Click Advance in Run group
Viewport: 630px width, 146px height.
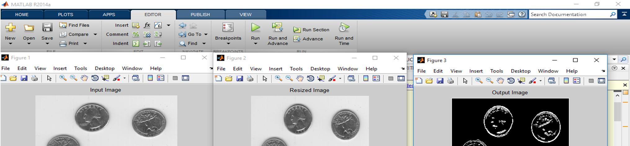[x=308, y=39]
